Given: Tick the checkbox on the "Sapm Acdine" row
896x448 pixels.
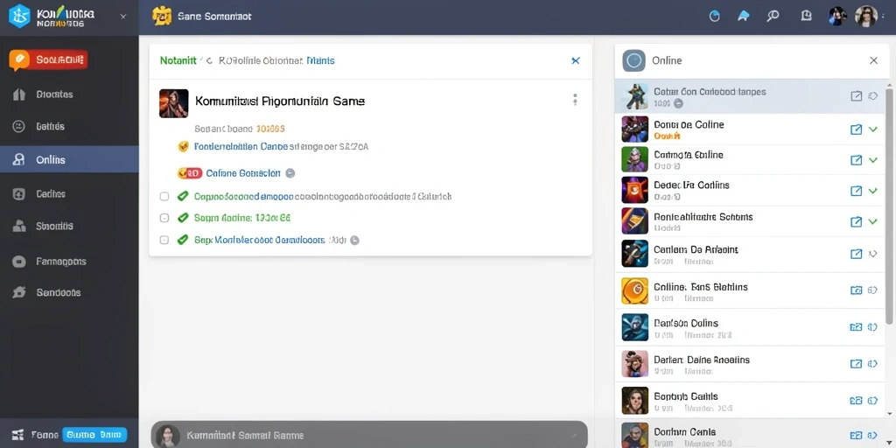Looking at the screenshot, I should [164, 218].
